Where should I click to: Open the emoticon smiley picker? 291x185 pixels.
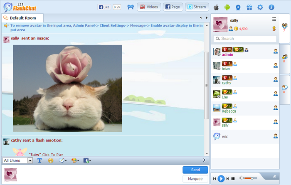click(51, 160)
